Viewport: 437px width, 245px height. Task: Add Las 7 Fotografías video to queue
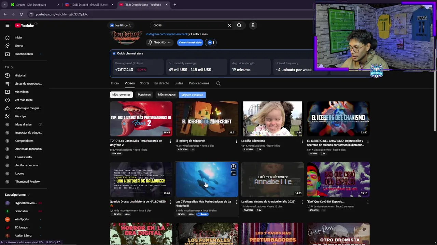233,173
